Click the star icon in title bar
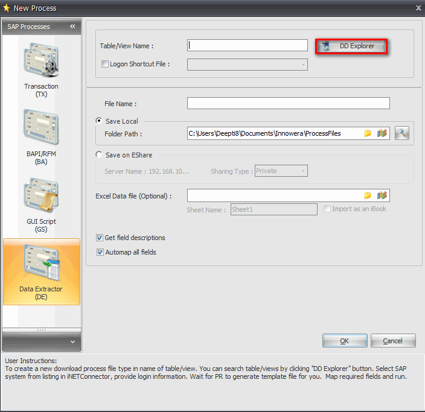 point(6,8)
